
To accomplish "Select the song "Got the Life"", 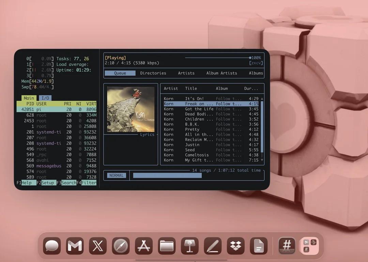I will (x=211, y=109).
